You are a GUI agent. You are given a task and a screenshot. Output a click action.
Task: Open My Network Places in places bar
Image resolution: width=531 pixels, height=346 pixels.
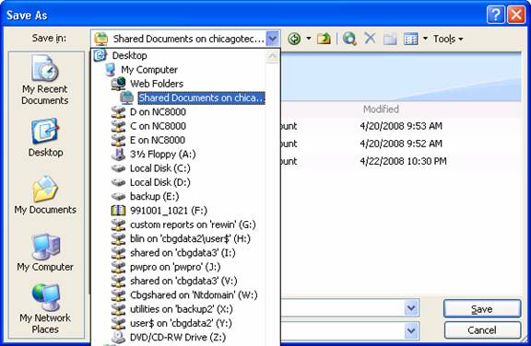tap(45, 308)
